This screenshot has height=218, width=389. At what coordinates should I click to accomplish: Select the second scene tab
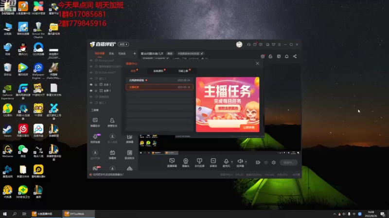(111, 53)
